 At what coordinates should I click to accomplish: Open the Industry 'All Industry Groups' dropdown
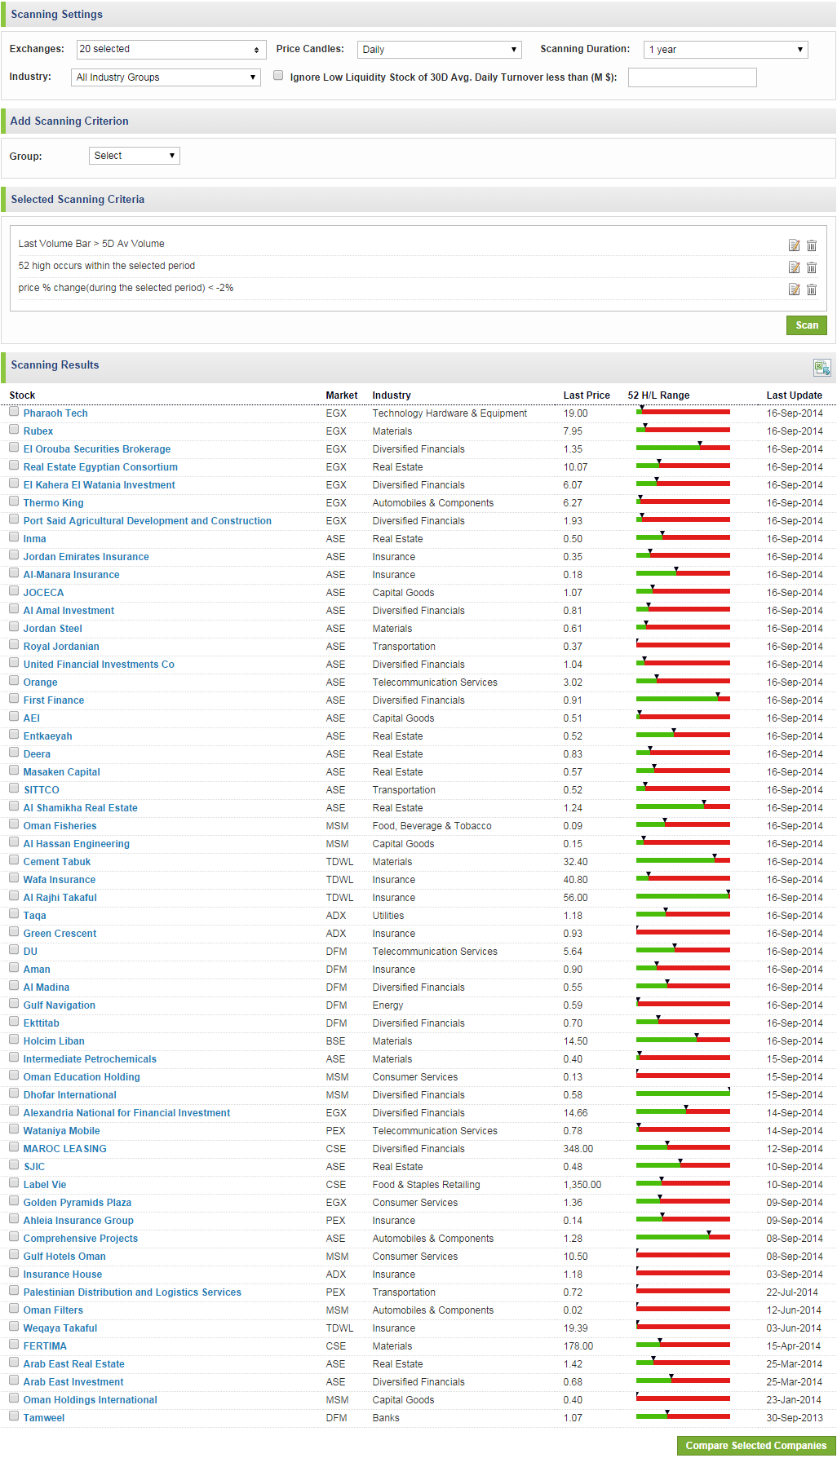pyautogui.click(x=166, y=77)
